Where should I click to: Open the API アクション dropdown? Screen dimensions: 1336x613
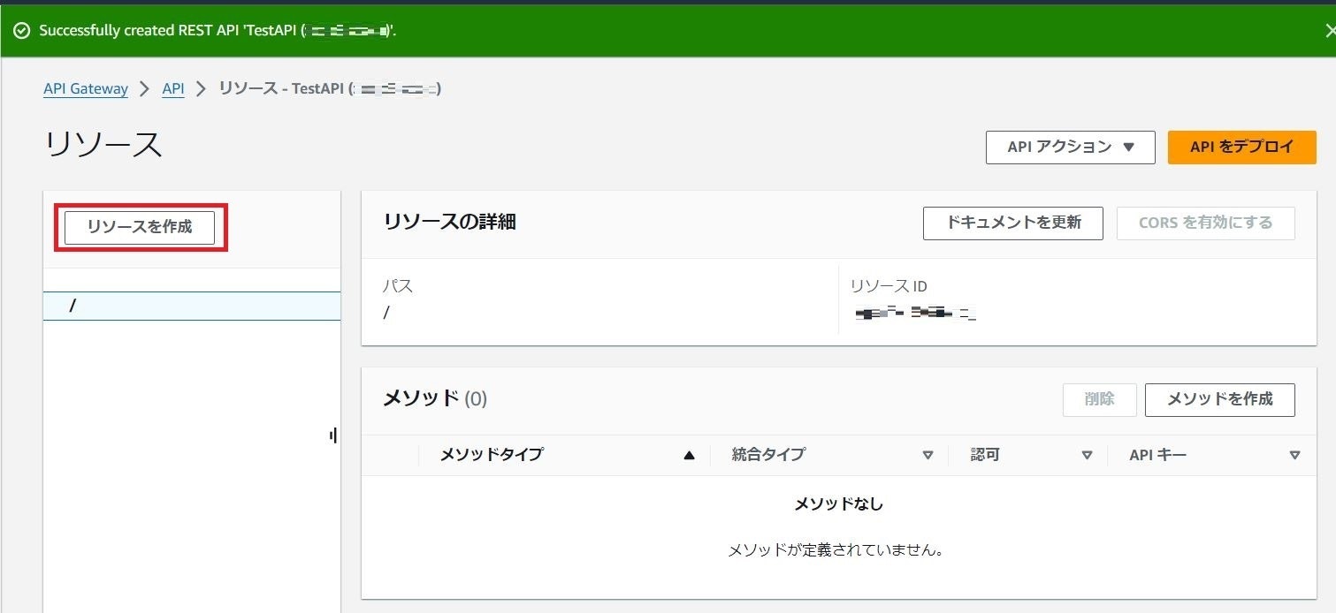coord(1071,148)
